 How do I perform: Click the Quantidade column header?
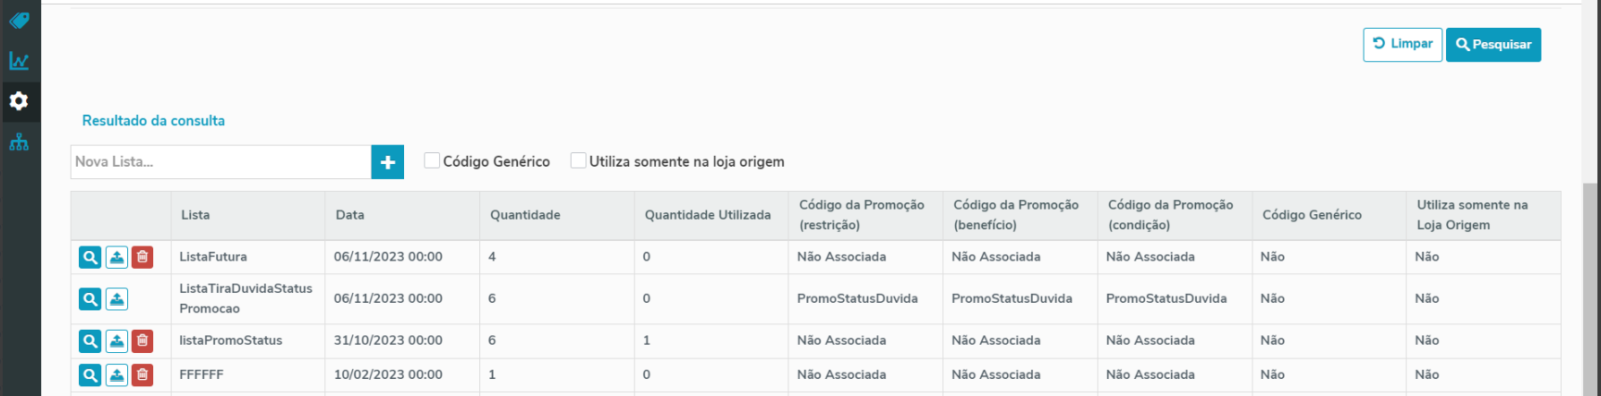click(x=525, y=215)
